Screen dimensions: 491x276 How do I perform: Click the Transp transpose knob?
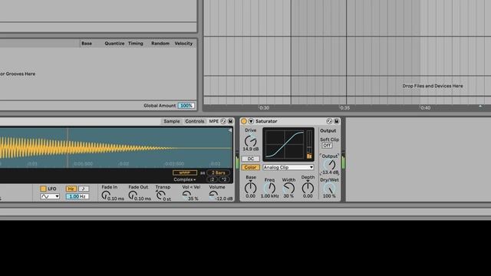click(160, 195)
